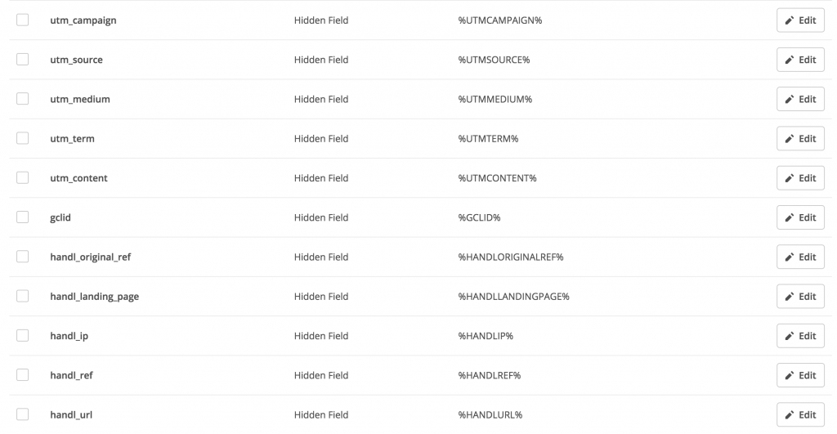Viewport: 837px width, 434px height.
Task: Tick the handl_landing_page checkbox
Action: click(22, 296)
